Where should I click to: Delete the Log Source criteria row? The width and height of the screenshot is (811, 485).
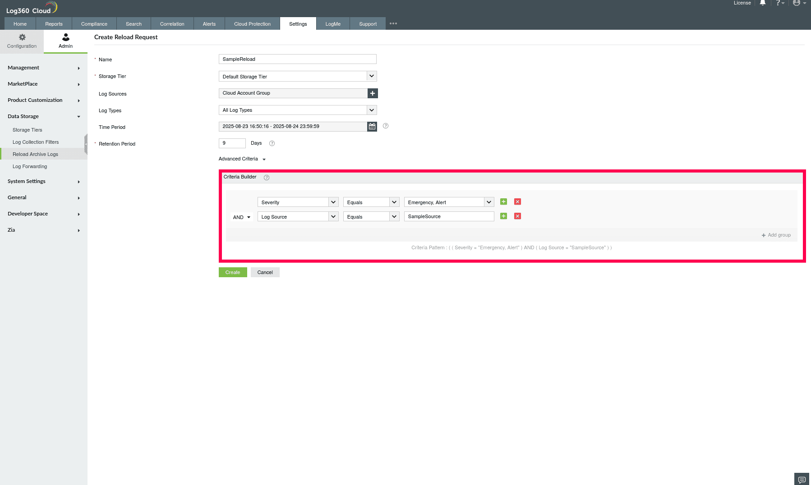point(518,216)
